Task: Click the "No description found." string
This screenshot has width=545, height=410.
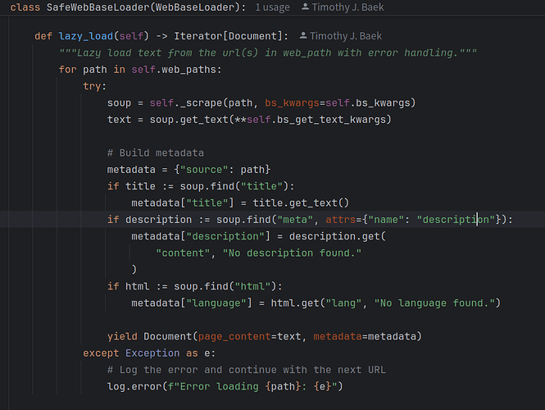Action: point(292,253)
